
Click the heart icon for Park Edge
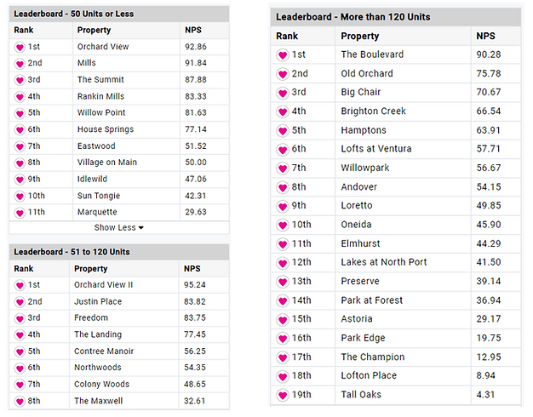point(283,338)
